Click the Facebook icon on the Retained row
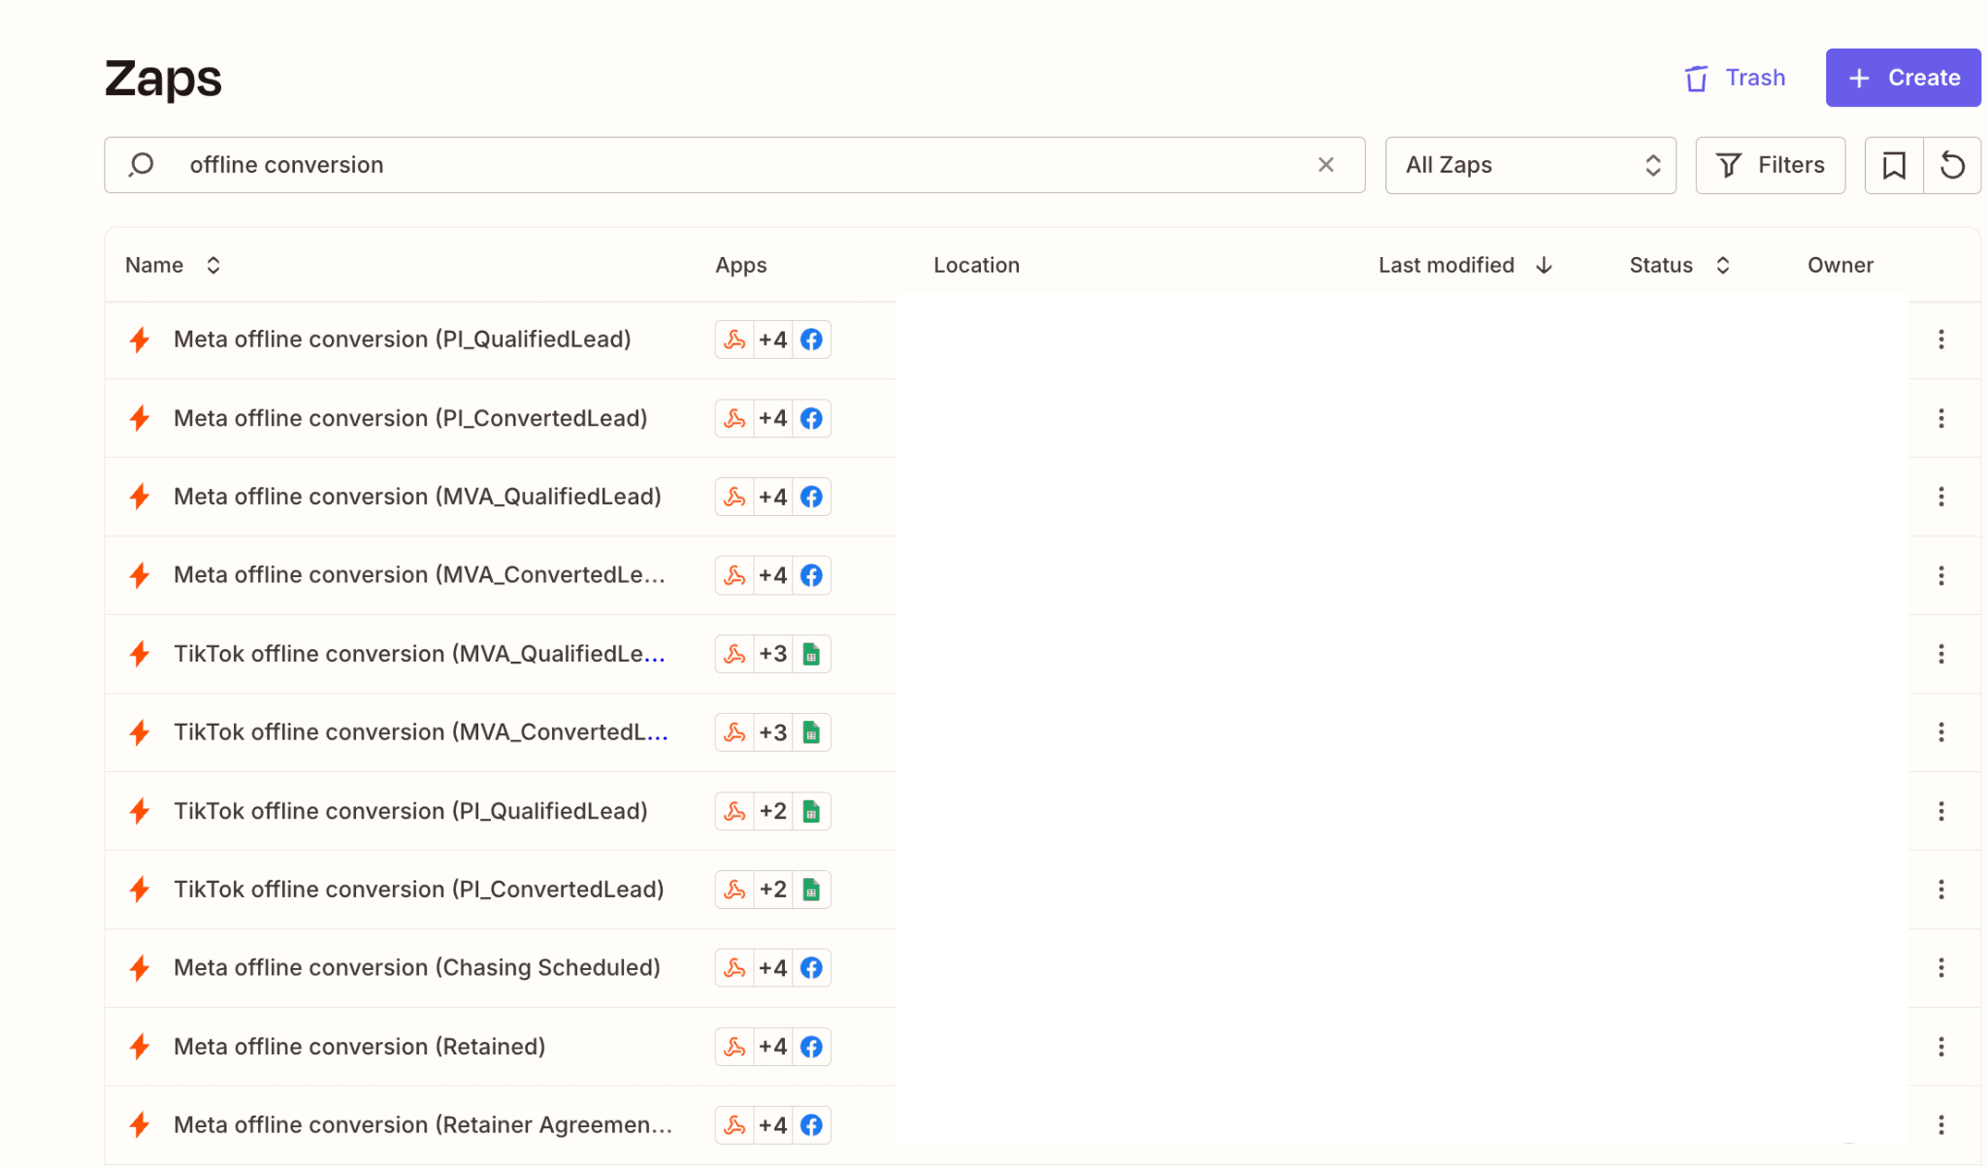This screenshot has height=1167, width=1987. click(811, 1047)
